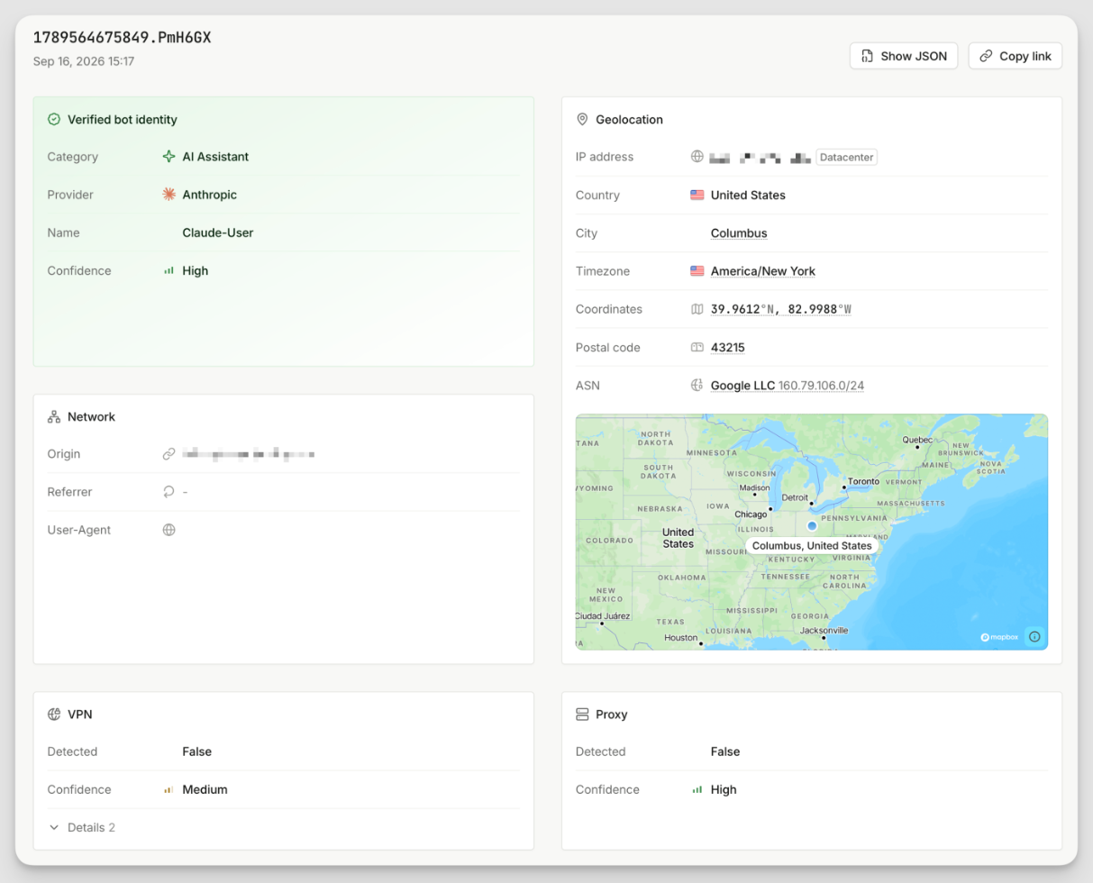This screenshot has height=883, width=1093.
Task: Select the Claude-User name value
Action: pyautogui.click(x=218, y=232)
